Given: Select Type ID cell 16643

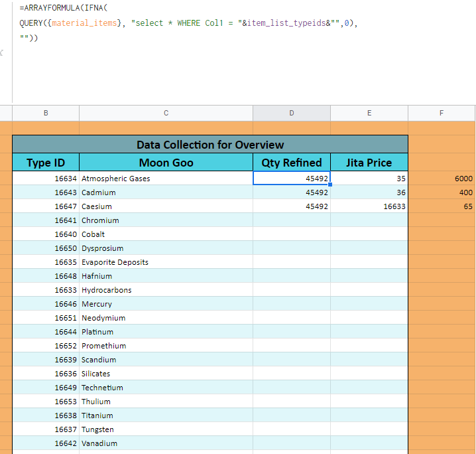Looking at the screenshot, I should point(46,192).
